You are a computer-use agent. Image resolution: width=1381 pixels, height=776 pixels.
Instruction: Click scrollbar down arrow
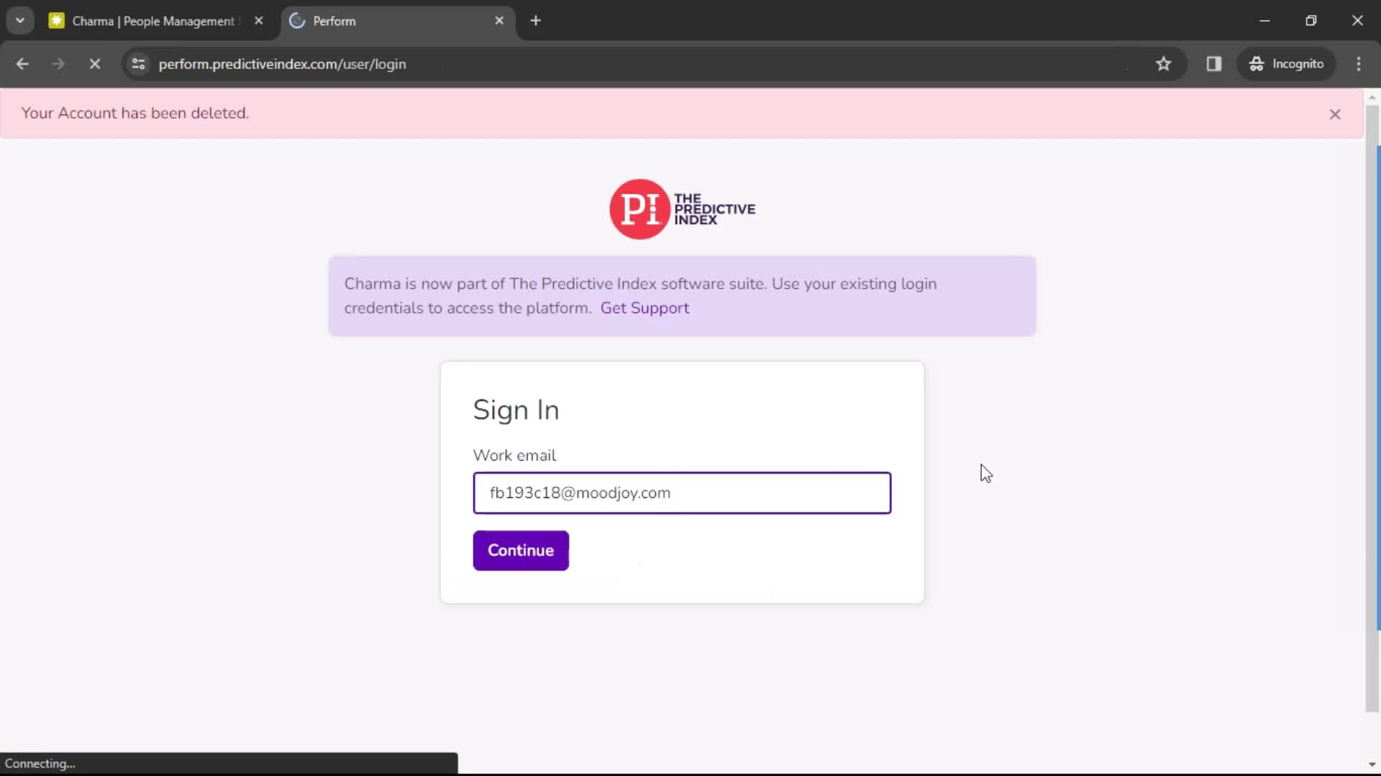pos(1372,765)
